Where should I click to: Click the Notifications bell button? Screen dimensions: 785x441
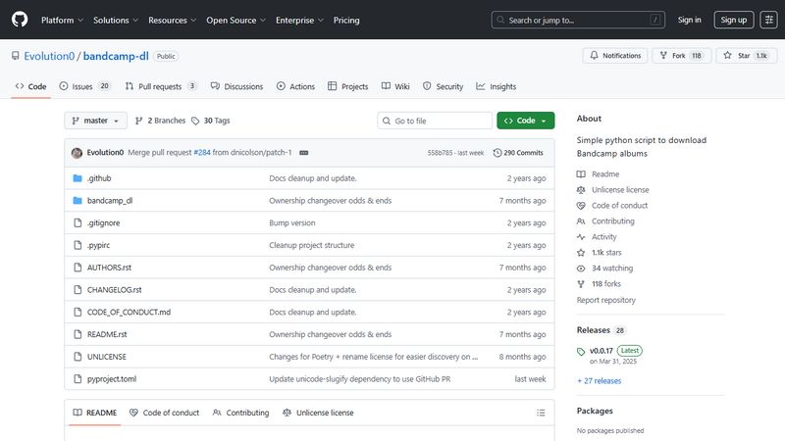pos(614,56)
